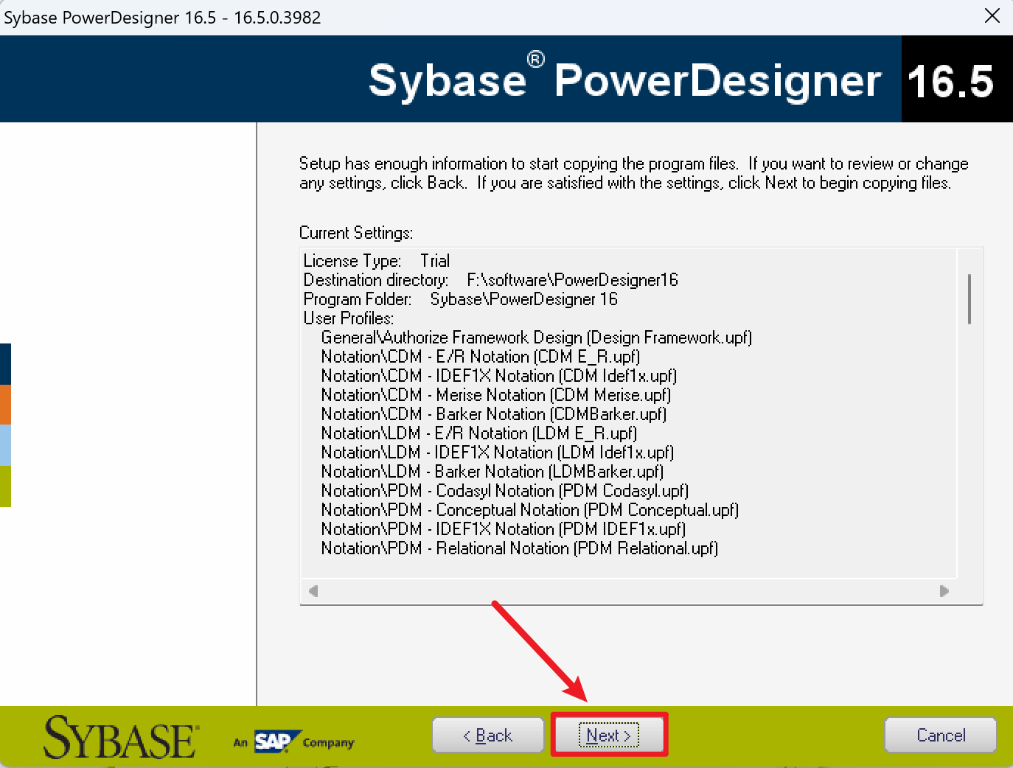Screen dimensions: 1013x768
Task: Go back with the Back button
Action: point(488,735)
